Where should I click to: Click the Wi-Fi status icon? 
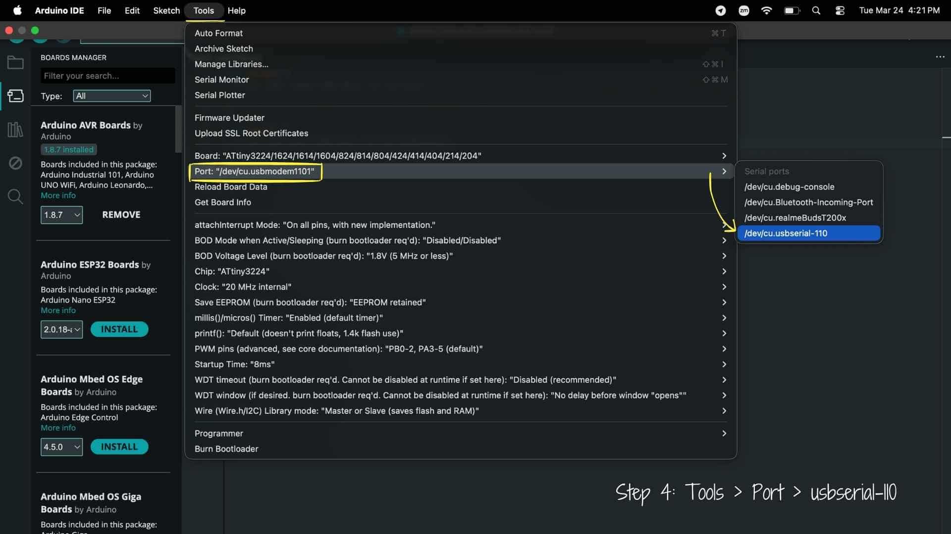(x=766, y=10)
